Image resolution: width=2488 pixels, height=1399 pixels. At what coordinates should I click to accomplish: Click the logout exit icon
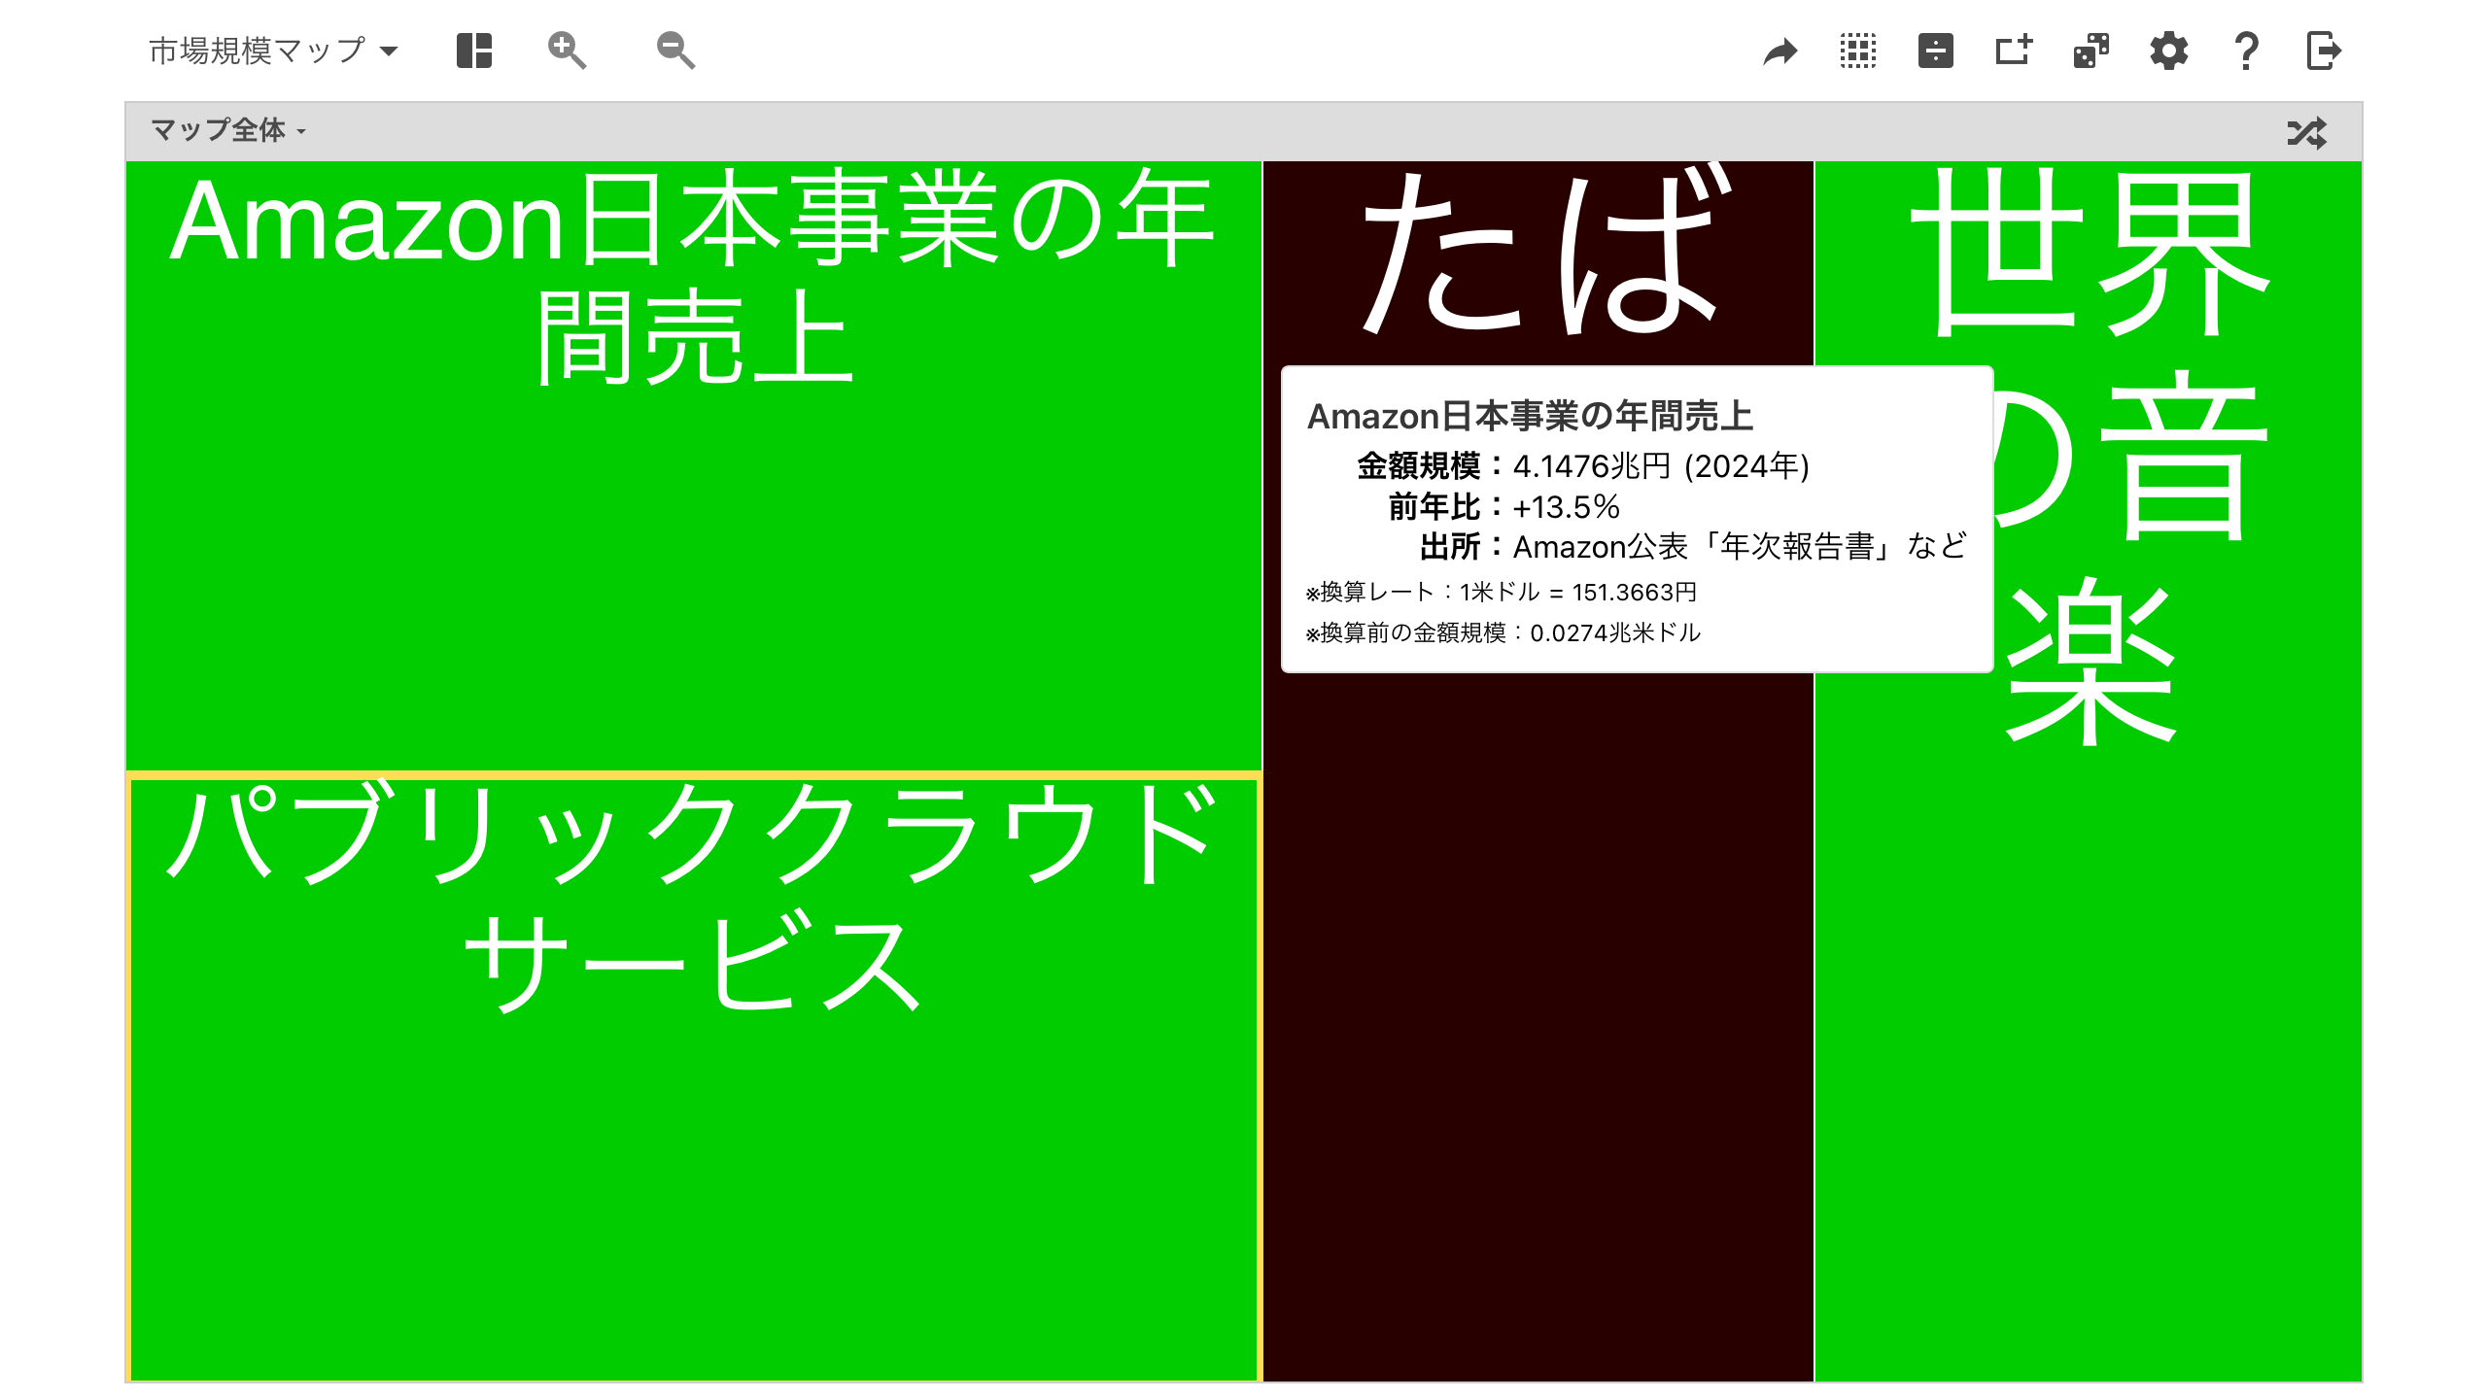coord(2324,51)
